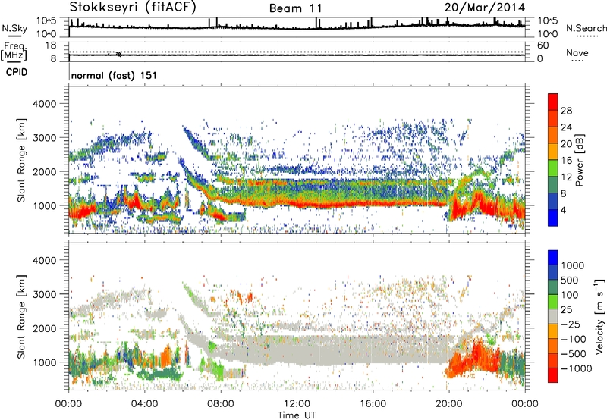Click the "08:00" time axis label

tap(221, 404)
